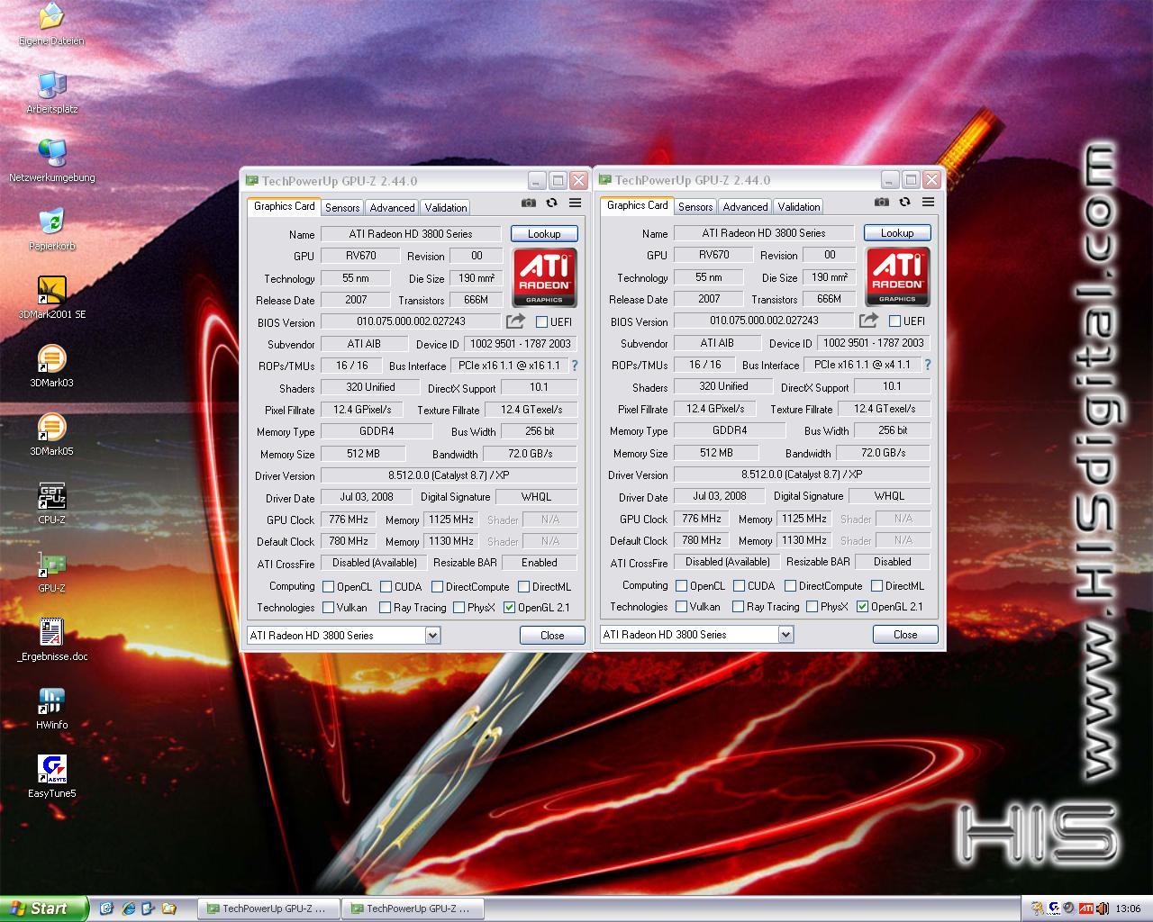Toggle PhysX checkbox in right GPU-Z
The height and width of the screenshot is (922, 1153).
click(812, 607)
